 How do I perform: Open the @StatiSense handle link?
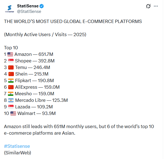point(29,11)
